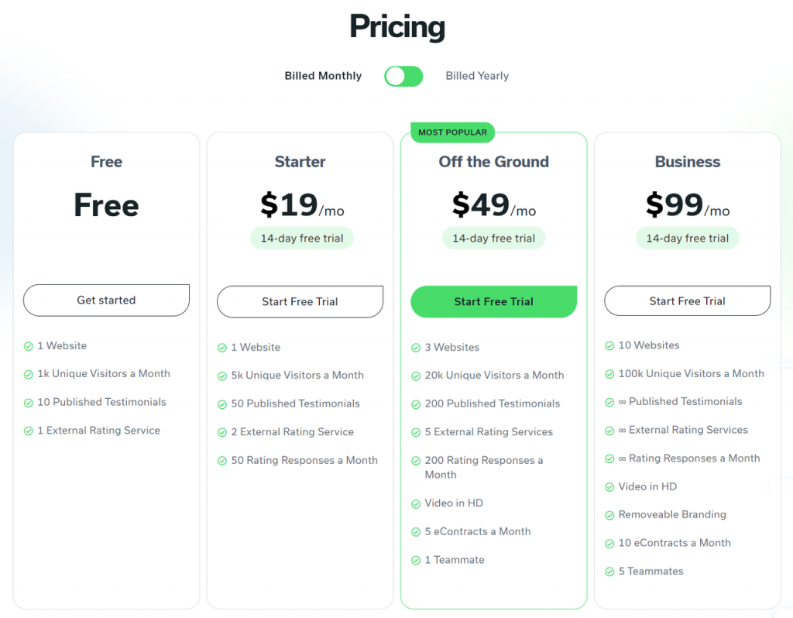This screenshot has height=618, width=793.
Task: Click the Starter plan 14-day free trial pill
Action: click(302, 239)
